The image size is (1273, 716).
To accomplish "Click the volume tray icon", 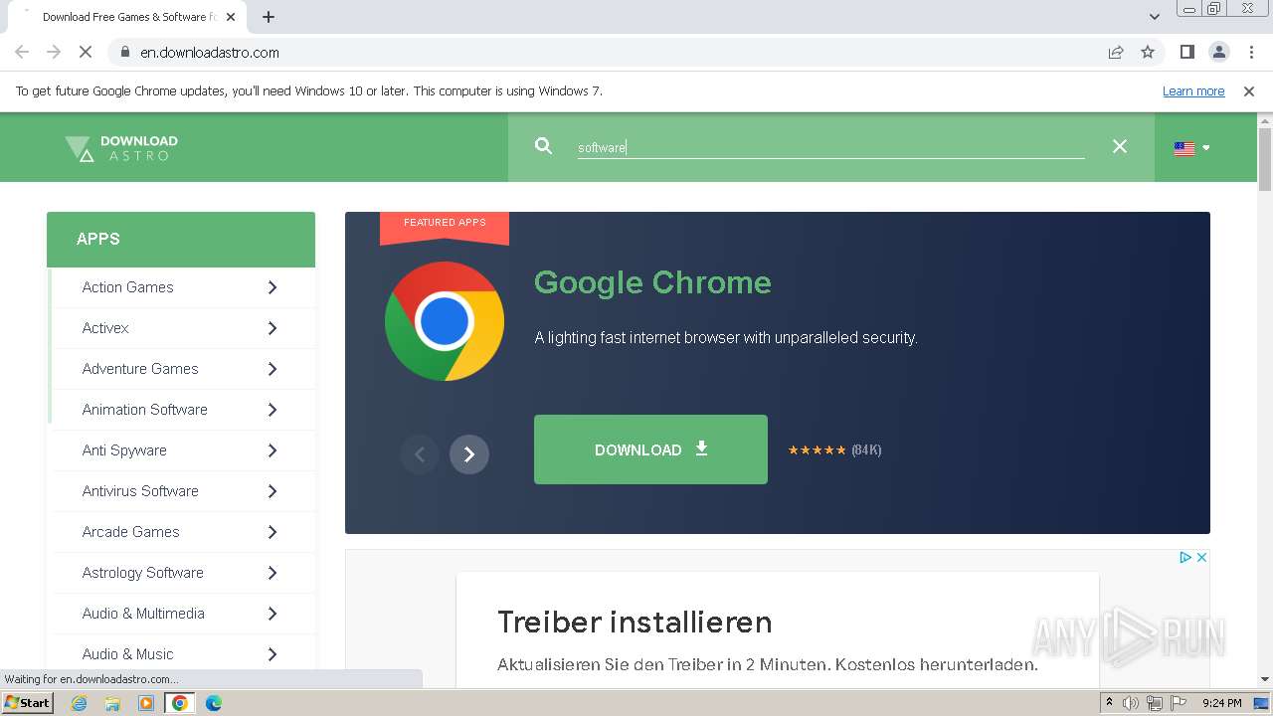I will click(1131, 703).
